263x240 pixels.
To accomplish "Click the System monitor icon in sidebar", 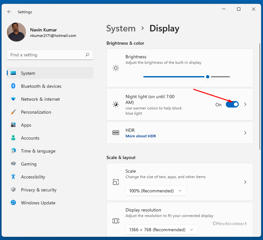I will (x=13, y=73).
